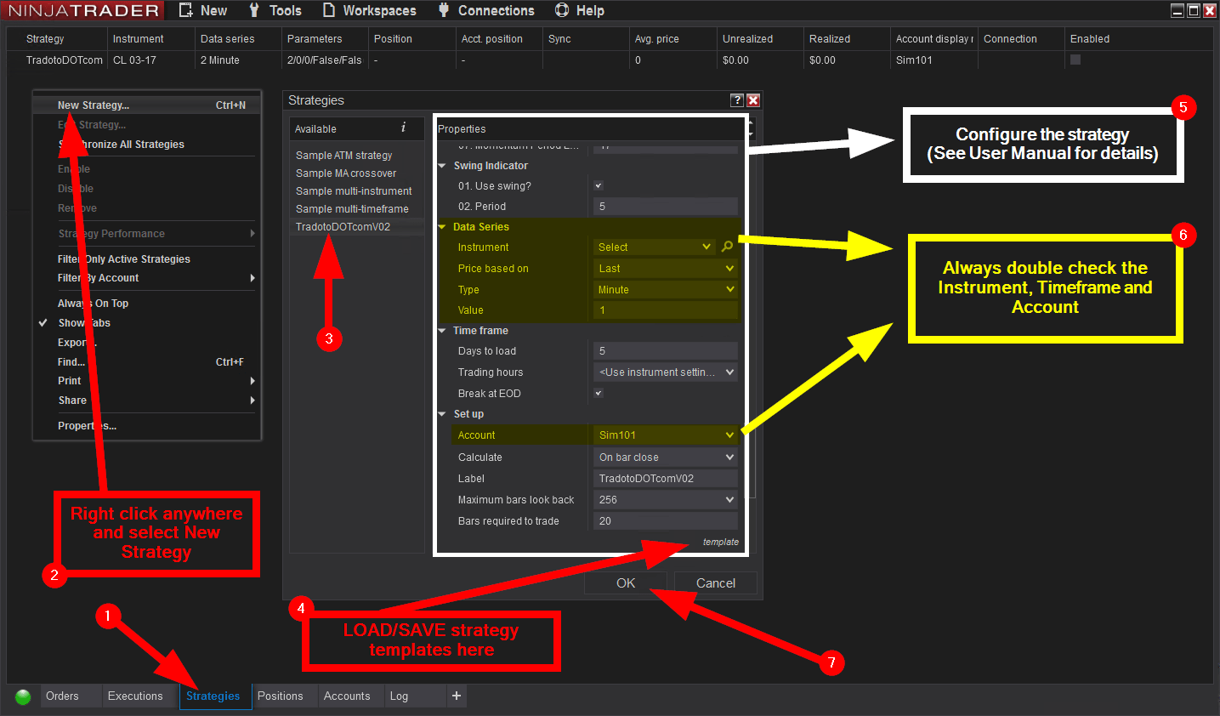Enable the TradotoDOTcom strategy checkbox
The height and width of the screenshot is (716, 1220).
coord(1075,60)
